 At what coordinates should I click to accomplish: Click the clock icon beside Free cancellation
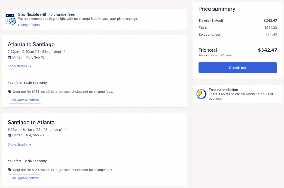click(201, 94)
